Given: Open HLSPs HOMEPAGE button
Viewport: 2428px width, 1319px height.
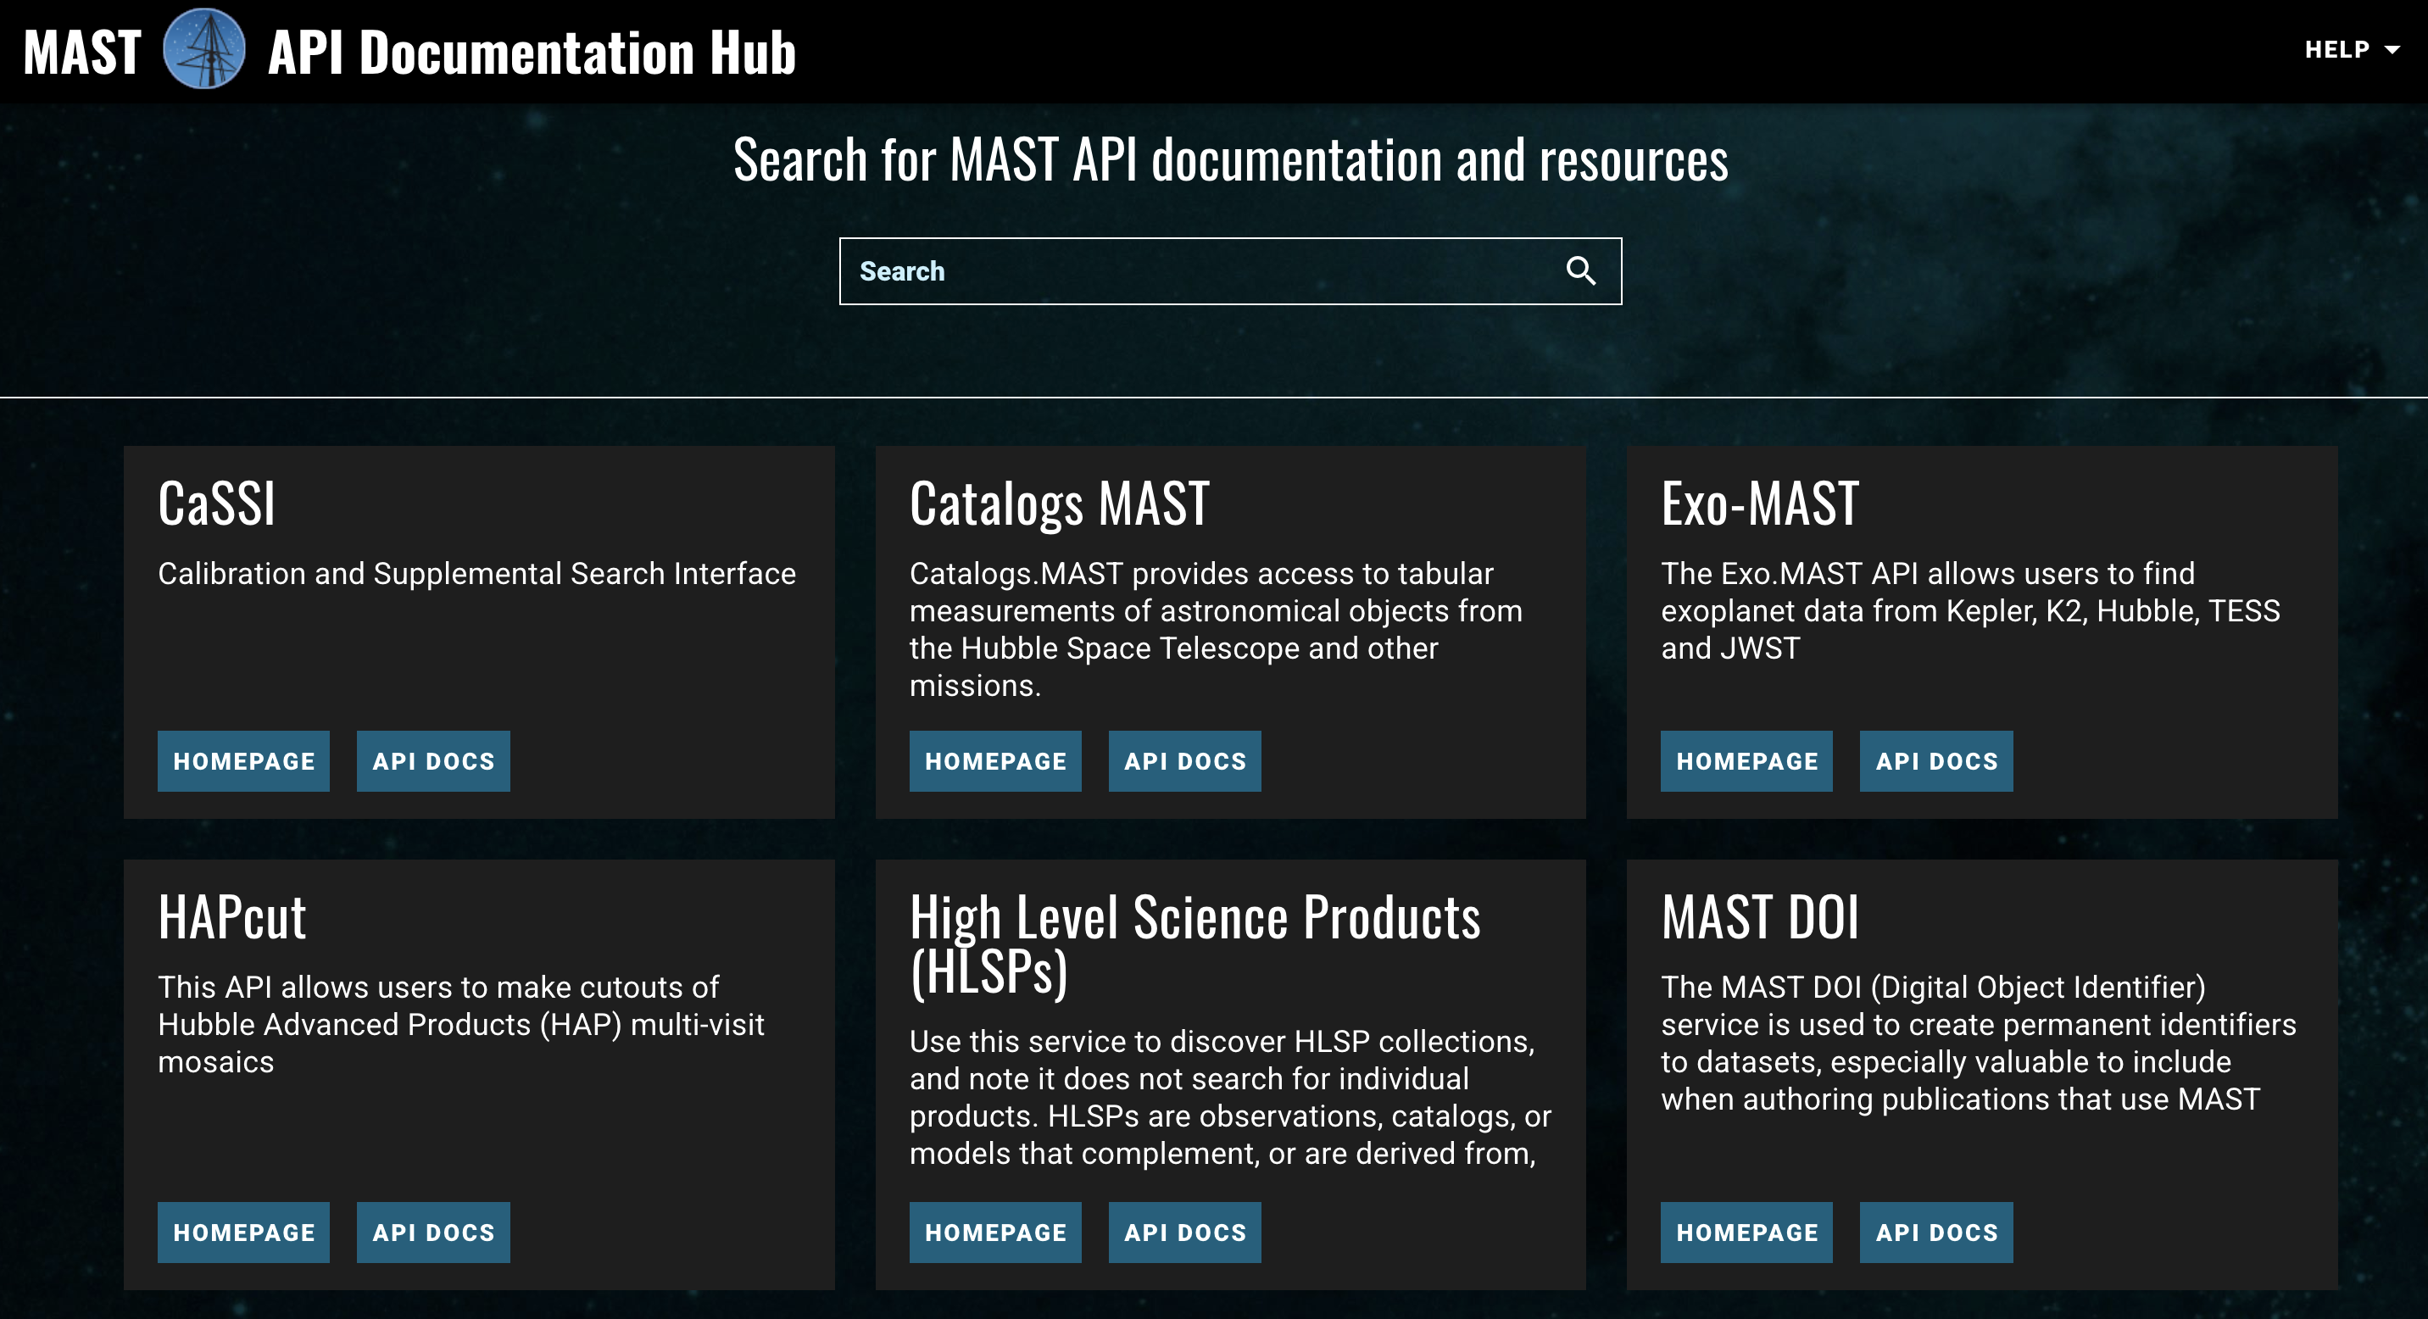Looking at the screenshot, I should [x=995, y=1233].
